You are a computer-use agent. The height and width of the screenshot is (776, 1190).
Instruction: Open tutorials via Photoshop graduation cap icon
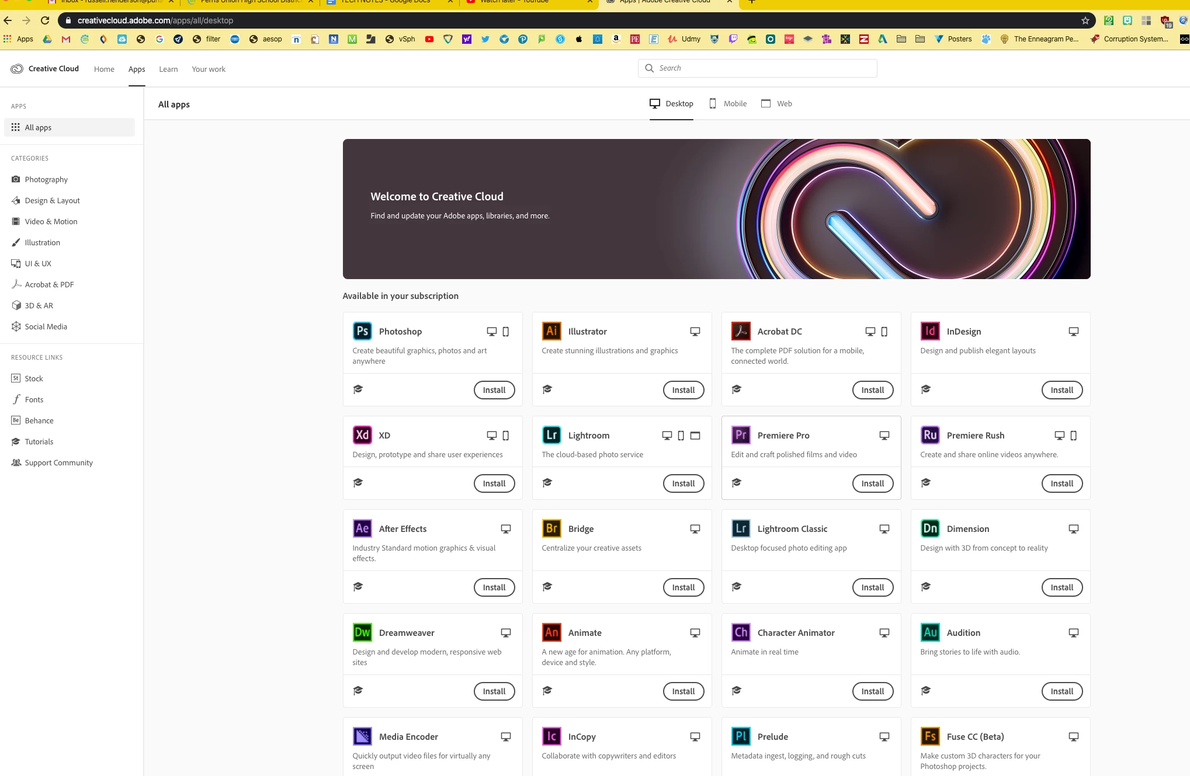[x=358, y=389]
